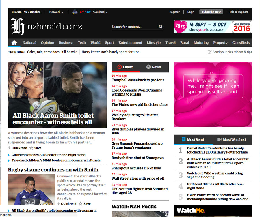The image size is (260, 217).
Task: Click the NZ Herald logo
Action: (47, 27)
